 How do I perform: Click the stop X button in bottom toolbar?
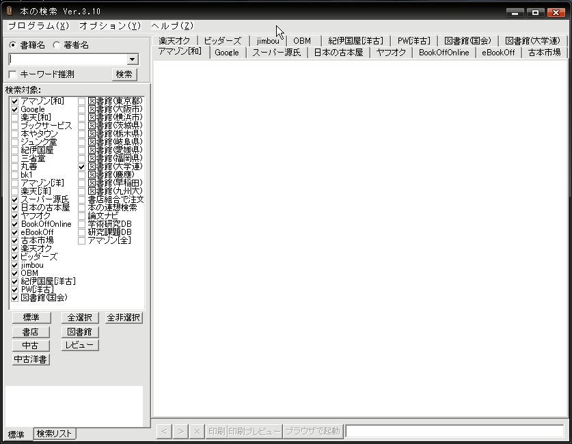[197, 432]
